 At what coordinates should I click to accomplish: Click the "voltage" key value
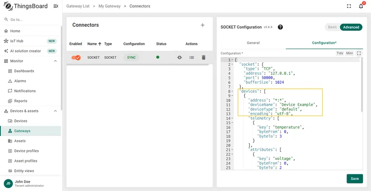(x=282, y=159)
